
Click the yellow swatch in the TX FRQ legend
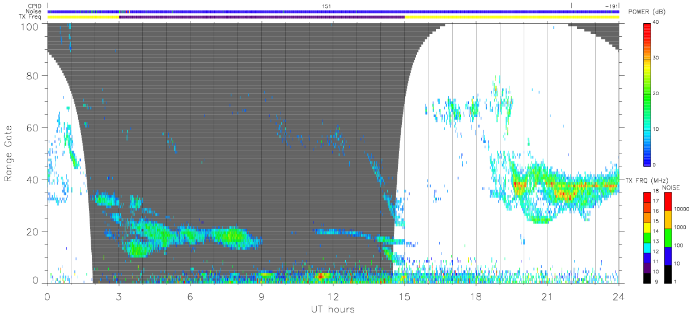tap(647, 228)
